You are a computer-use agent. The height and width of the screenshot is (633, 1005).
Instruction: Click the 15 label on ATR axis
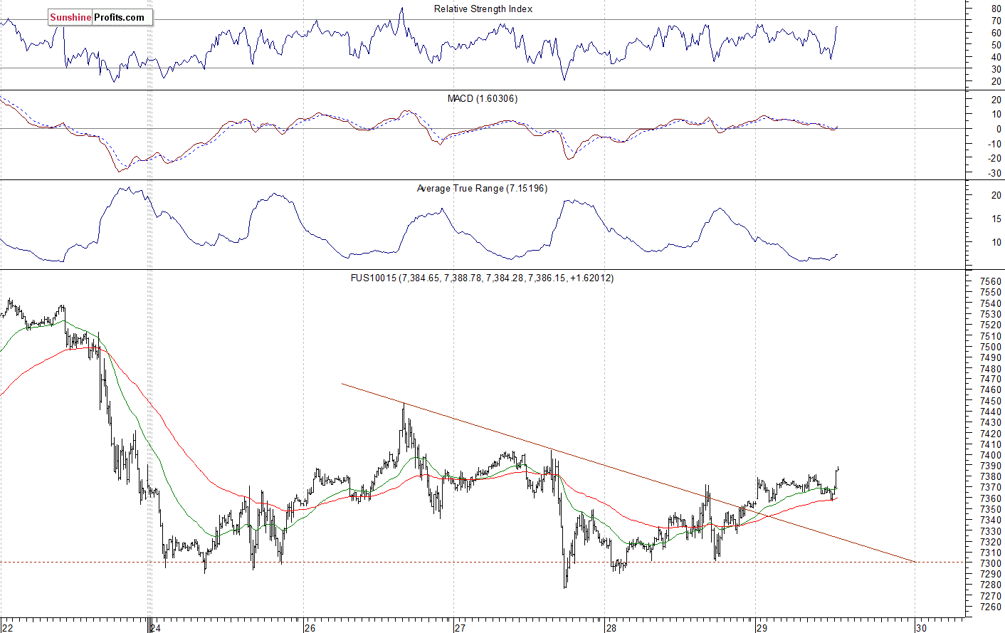click(996, 219)
